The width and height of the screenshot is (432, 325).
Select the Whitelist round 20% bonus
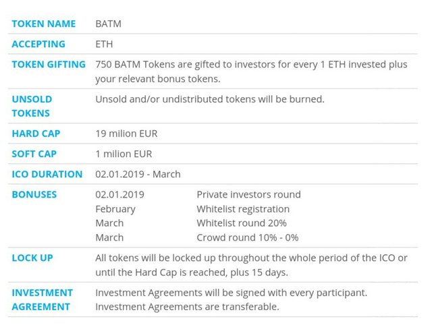click(242, 223)
